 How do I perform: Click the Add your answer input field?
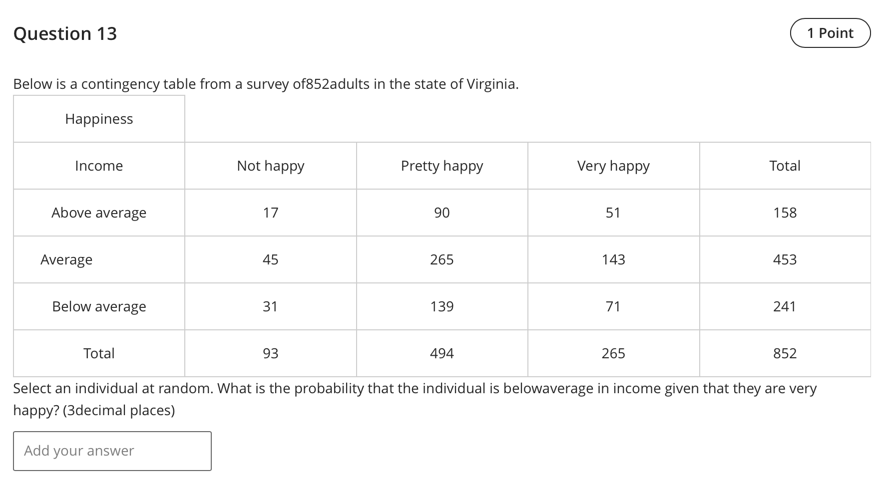112,451
